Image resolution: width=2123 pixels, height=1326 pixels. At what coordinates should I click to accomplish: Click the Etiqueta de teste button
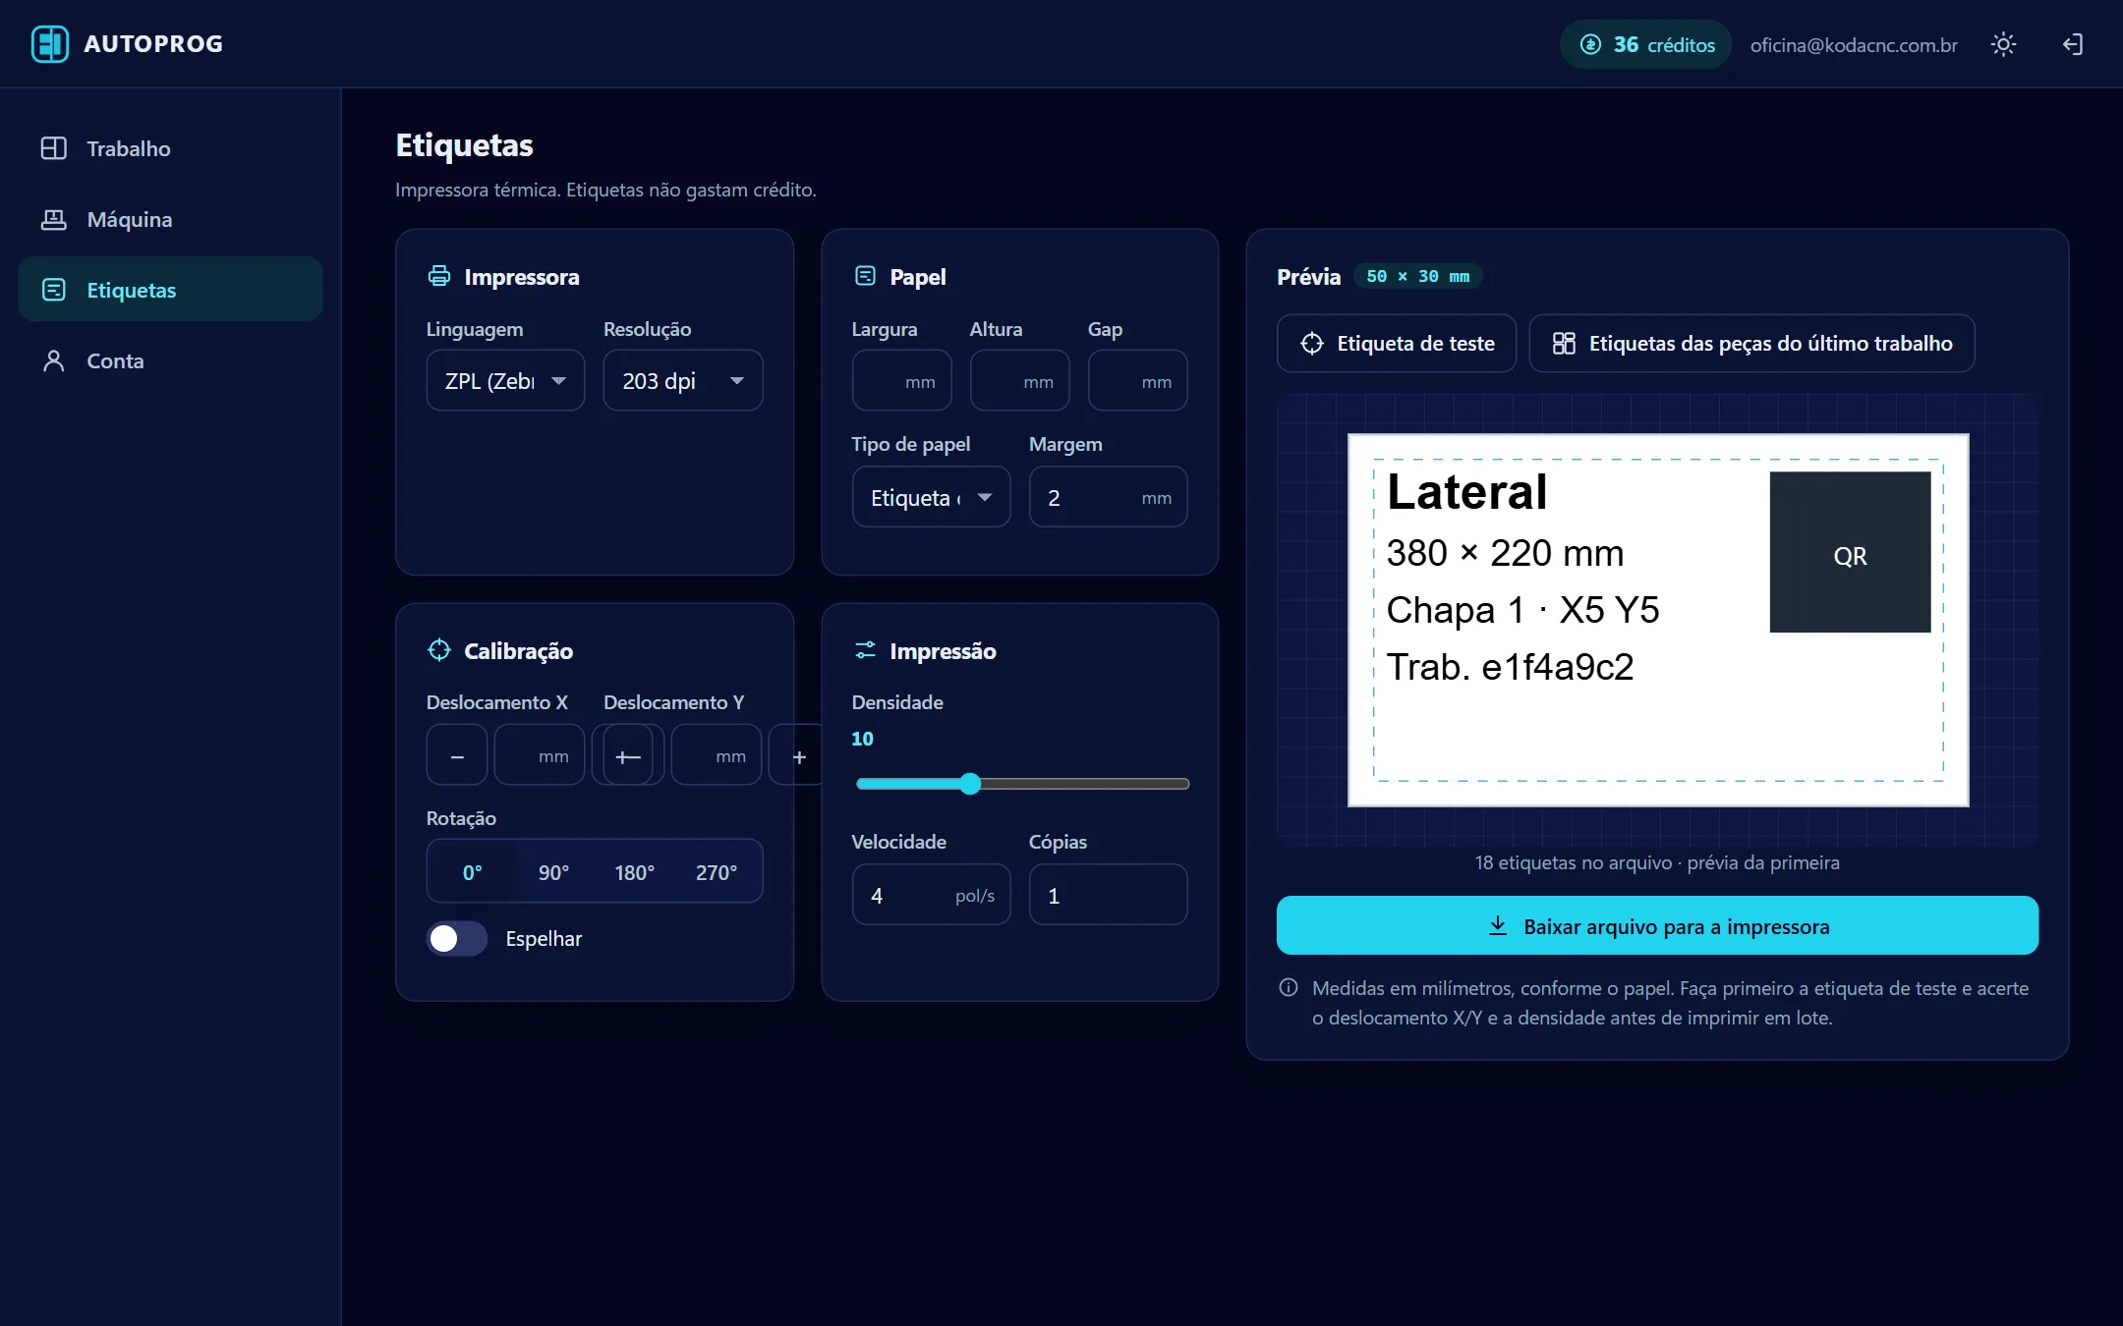(1397, 343)
